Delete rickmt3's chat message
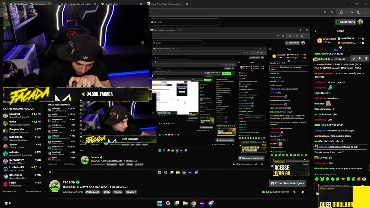Image resolution: width=370 pixels, height=208 pixels. point(366,59)
